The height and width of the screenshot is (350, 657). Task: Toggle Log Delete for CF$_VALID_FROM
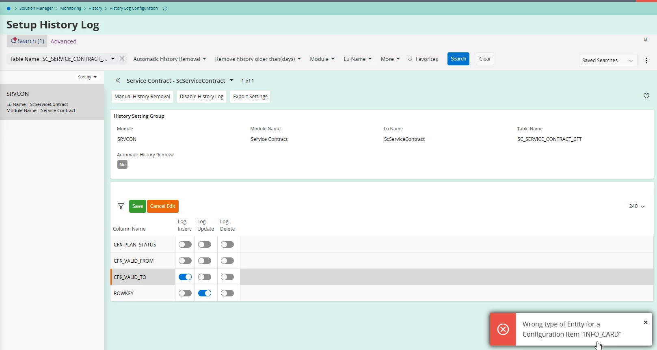click(227, 261)
